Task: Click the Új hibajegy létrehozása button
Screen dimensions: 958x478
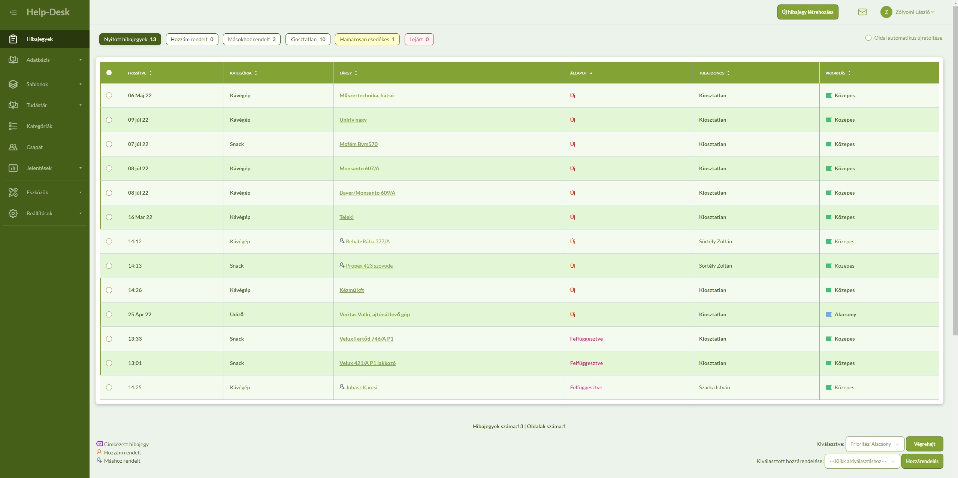Action: point(807,12)
